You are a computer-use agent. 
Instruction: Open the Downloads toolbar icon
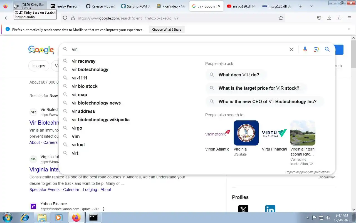click(329, 18)
